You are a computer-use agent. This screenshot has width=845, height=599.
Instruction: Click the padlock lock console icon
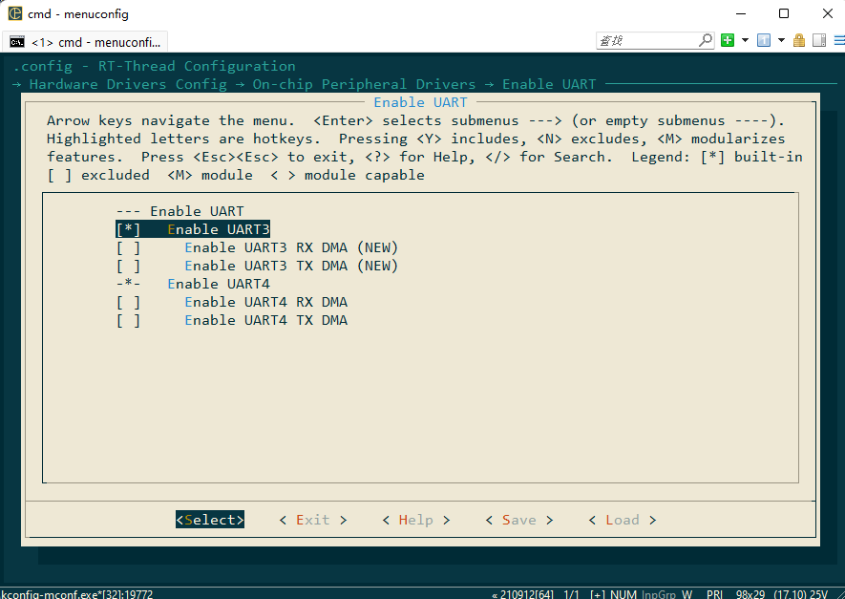point(799,40)
